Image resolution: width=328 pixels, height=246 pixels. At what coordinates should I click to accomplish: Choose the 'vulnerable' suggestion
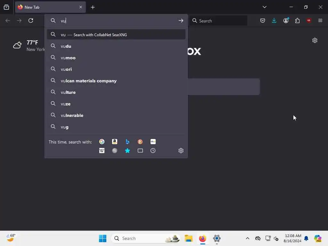pos(116,115)
